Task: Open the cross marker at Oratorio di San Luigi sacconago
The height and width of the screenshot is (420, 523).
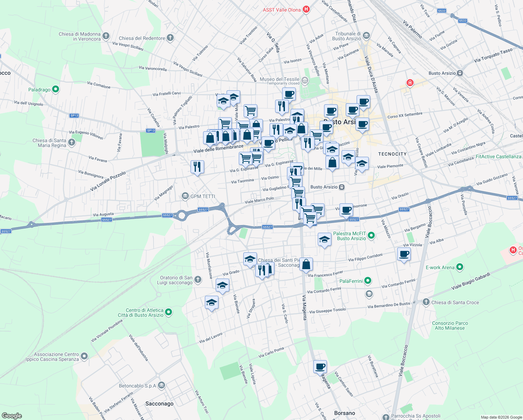Action: (198, 279)
